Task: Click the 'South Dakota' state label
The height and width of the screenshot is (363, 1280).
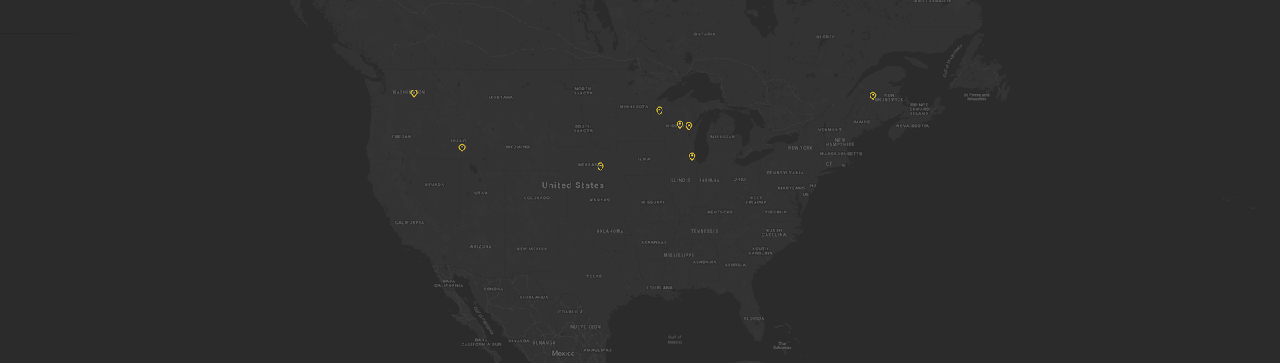Action: point(583,128)
